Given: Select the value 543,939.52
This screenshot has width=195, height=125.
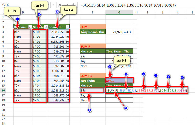Looking at the screenshot, I should click(x=58, y=100).
